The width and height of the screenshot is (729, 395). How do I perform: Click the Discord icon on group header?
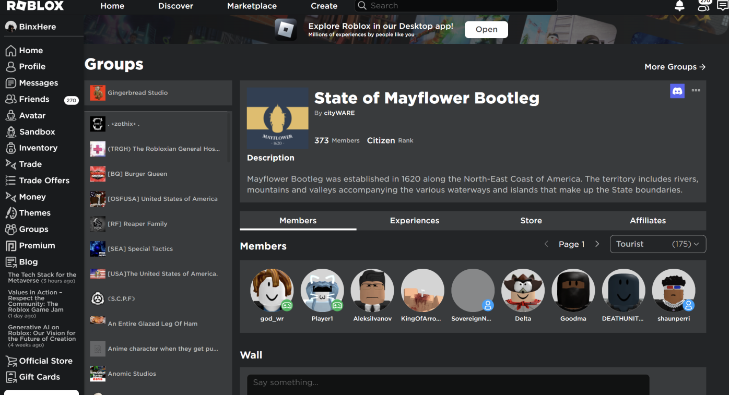[x=677, y=91]
